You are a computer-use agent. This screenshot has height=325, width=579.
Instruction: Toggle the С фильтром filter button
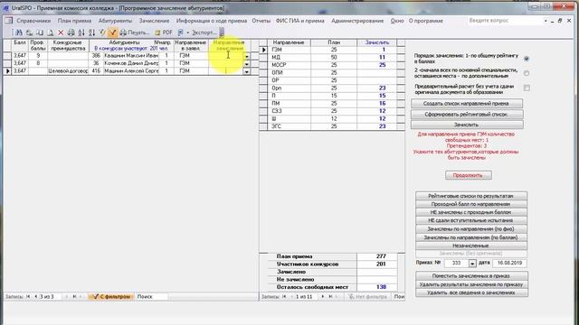click(x=111, y=296)
